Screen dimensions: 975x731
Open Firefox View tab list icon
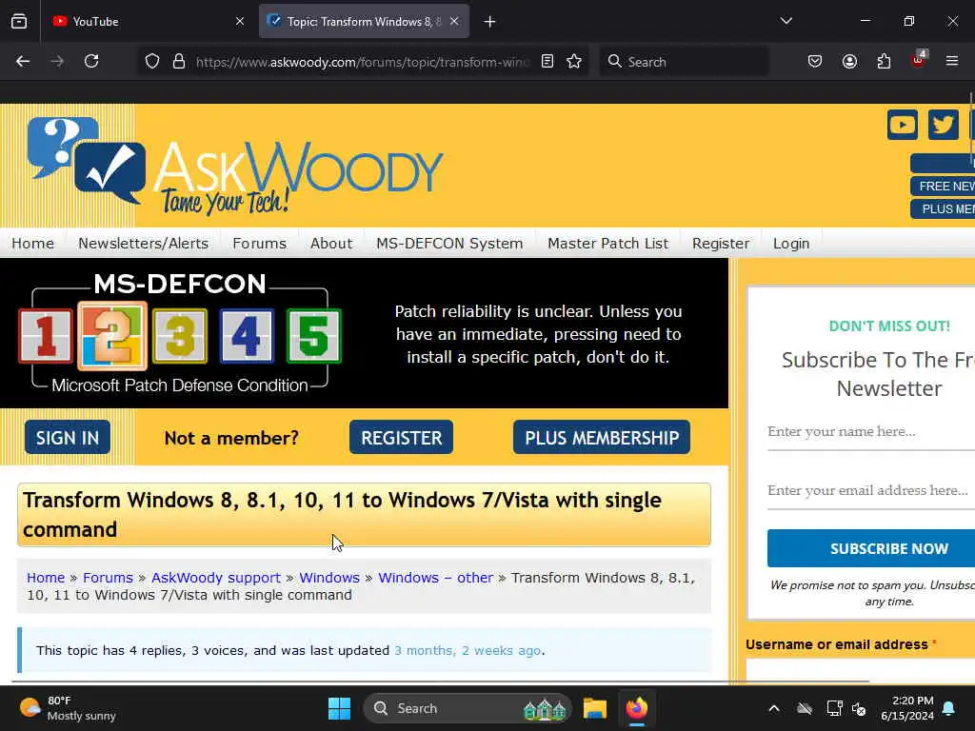[x=19, y=21]
